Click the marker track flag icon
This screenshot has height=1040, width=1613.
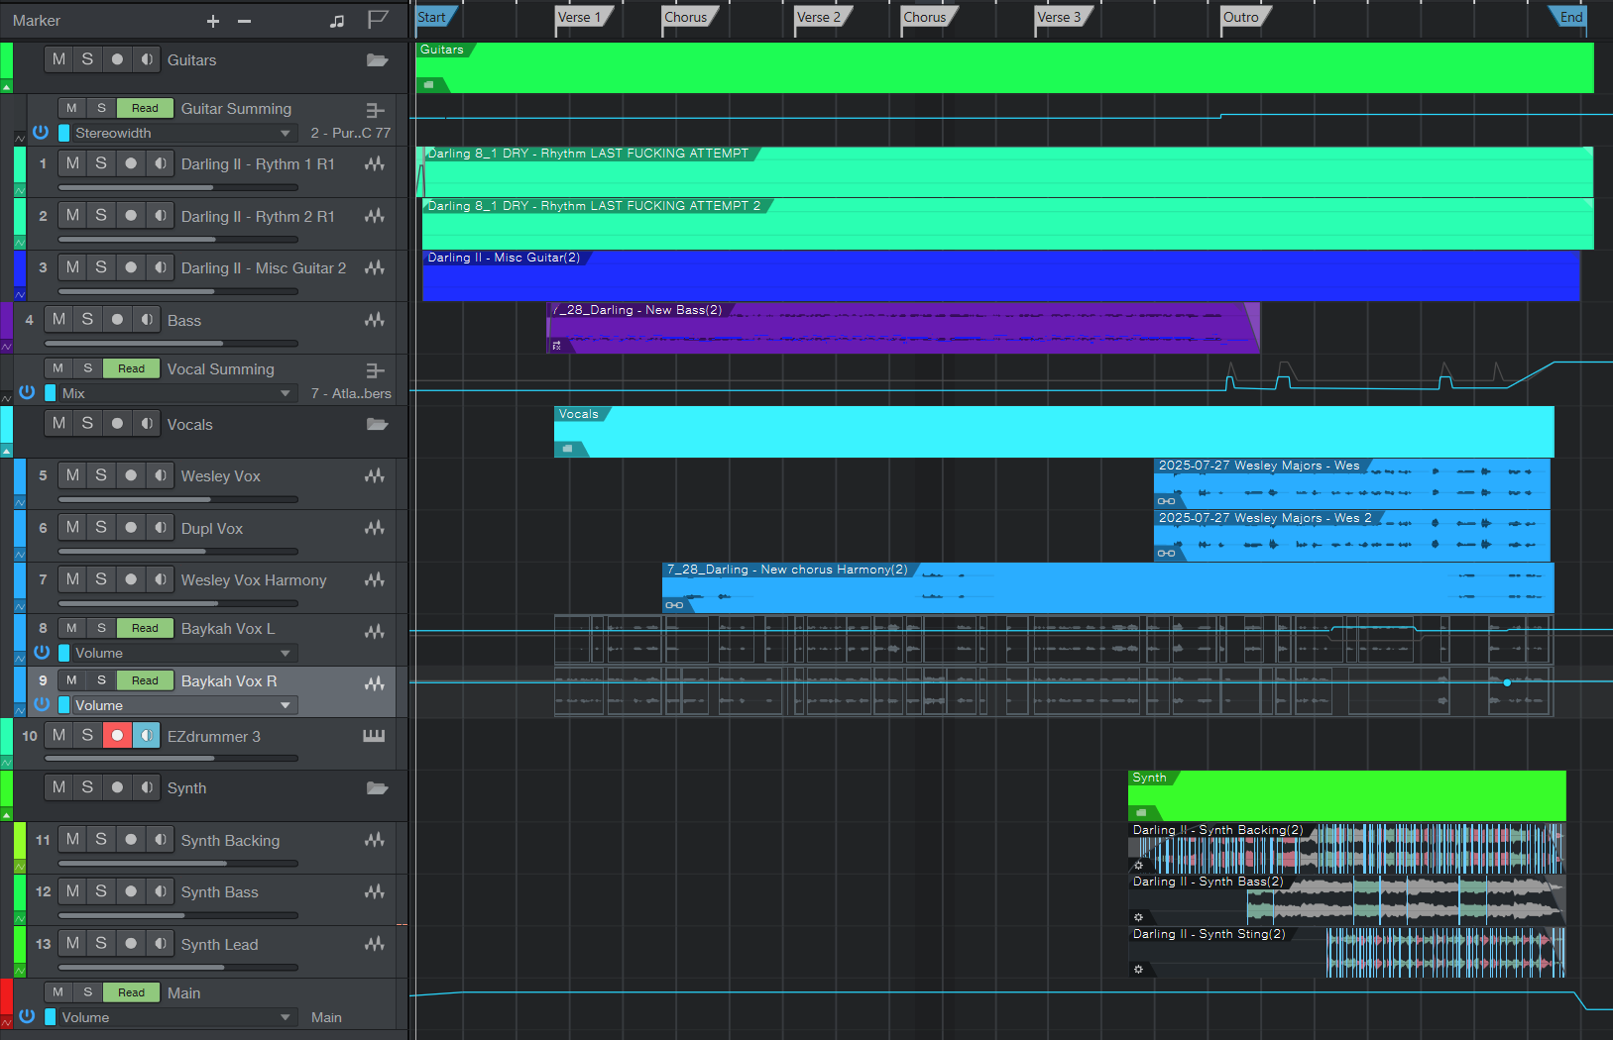click(x=378, y=20)
